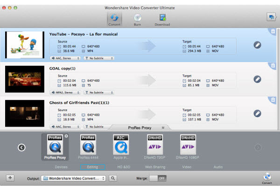The image size is (280, 190).
Task: Go to next format presets with right arrow
Action: pyautogui.click(x=258, y=148)
